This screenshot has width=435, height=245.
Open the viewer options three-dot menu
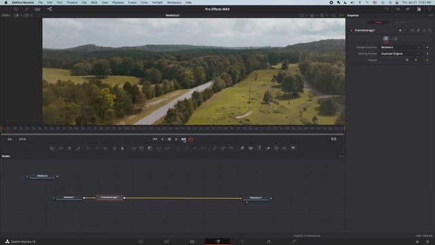tap(341, 15)
